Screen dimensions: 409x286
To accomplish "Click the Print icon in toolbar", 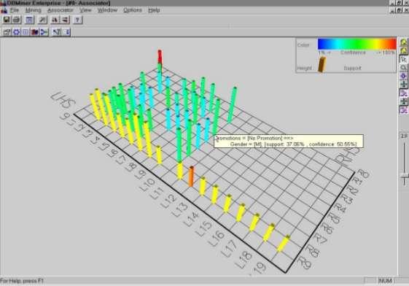I will [17, 20].
